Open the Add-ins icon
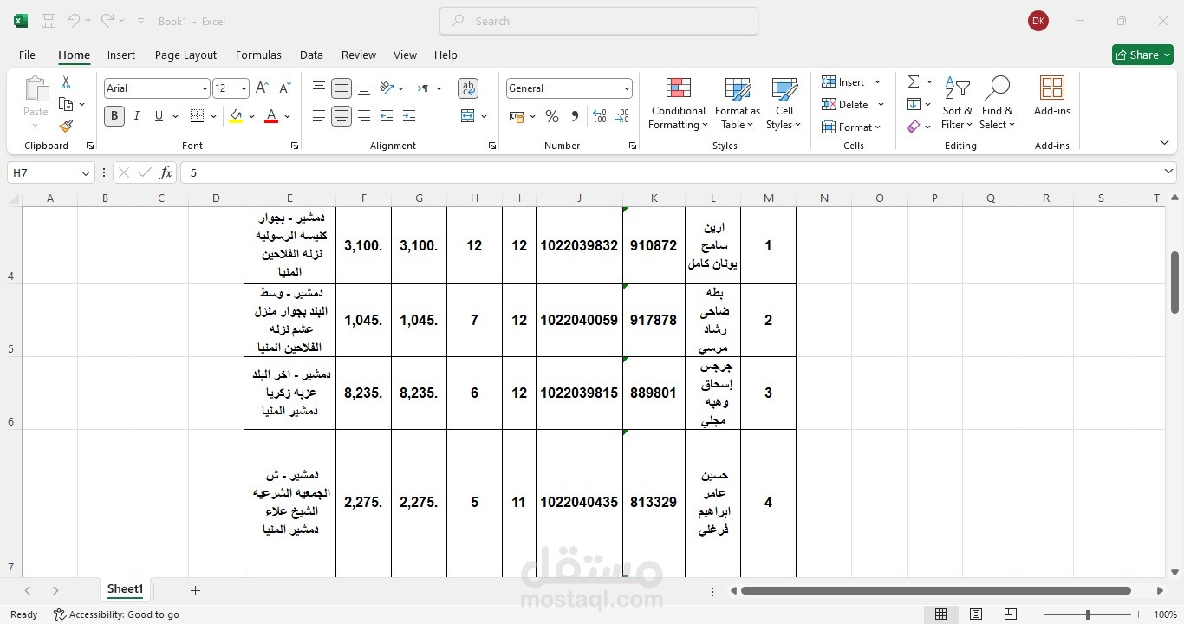 coord(1052,88)
